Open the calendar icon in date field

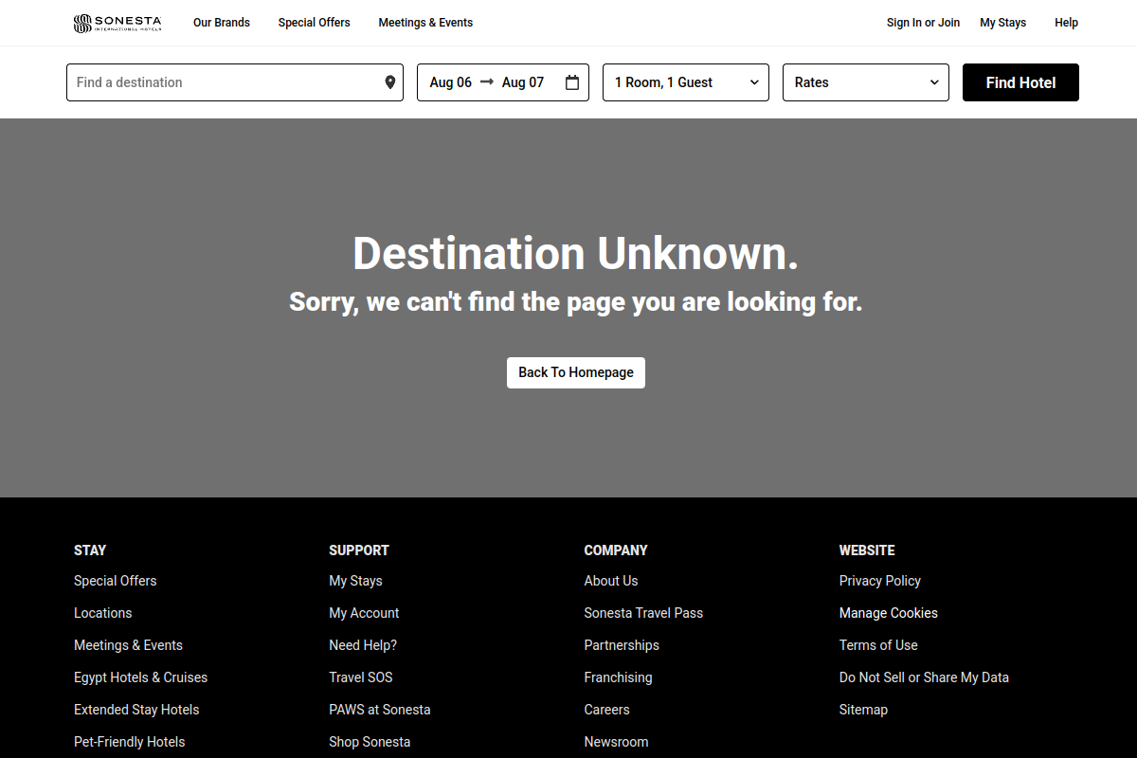point(572,82)
